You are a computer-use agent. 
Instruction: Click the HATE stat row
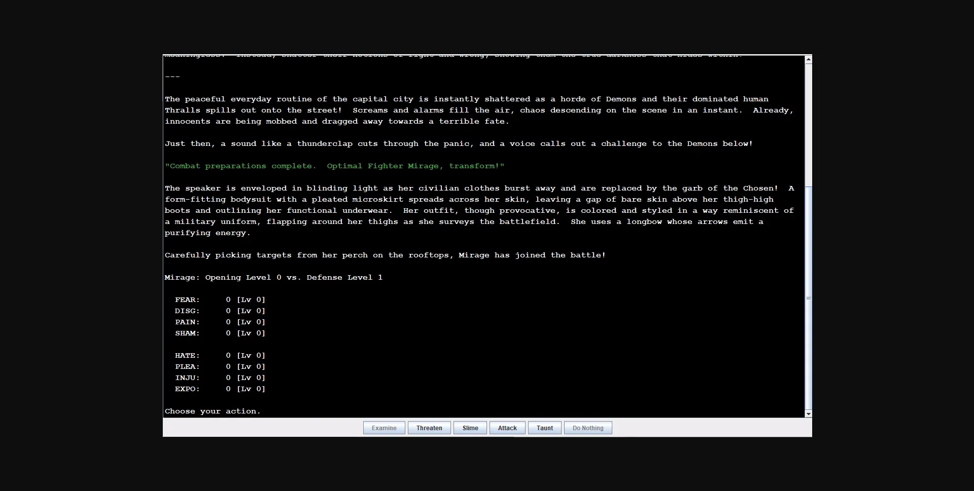tap(220, 356)
